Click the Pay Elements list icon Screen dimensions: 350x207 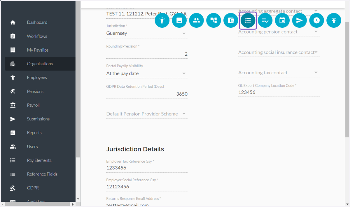(x=13, y=160)
